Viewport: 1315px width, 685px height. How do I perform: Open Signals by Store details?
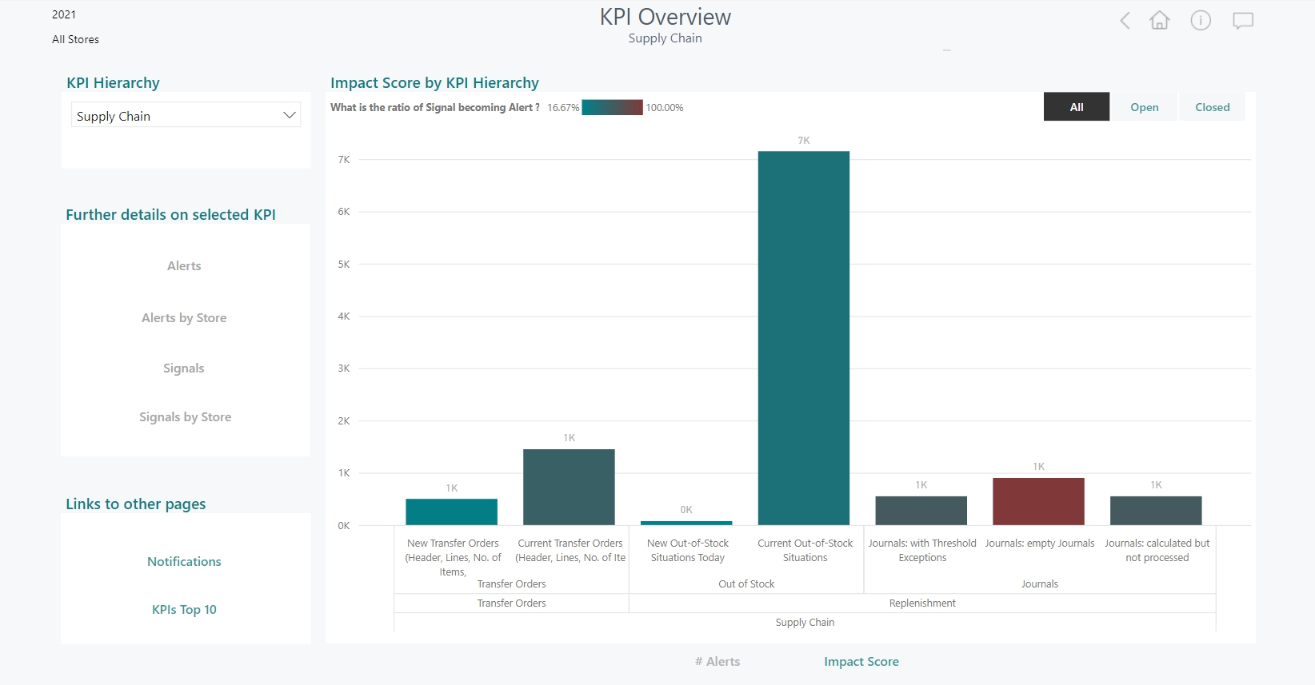pos(185,417)
